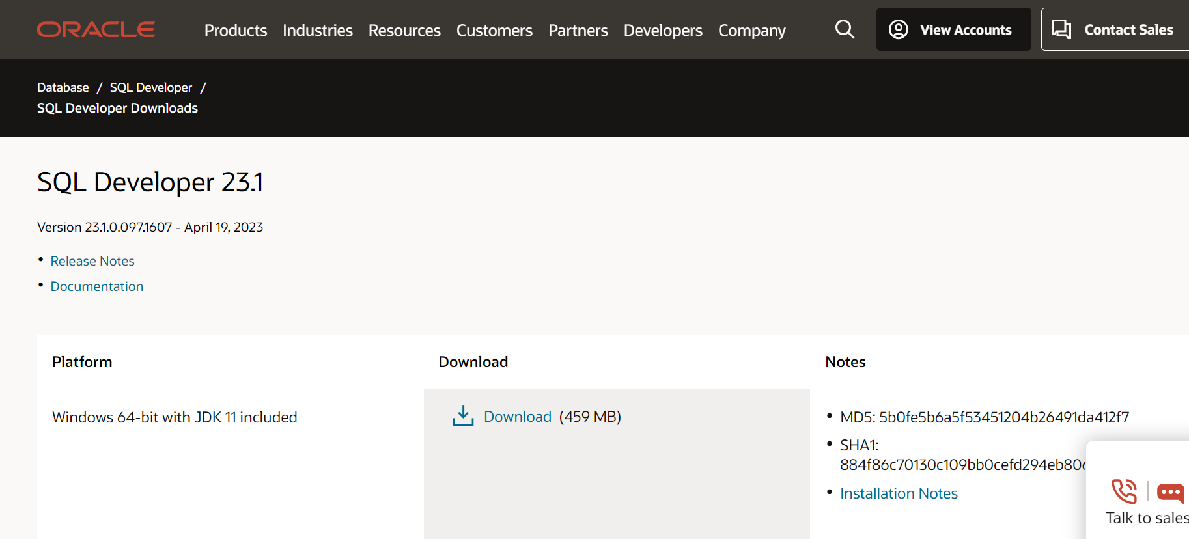This screenshot has width=1189, height=539.
Task: Click the SHA1 checksum value
Action: 963,465
